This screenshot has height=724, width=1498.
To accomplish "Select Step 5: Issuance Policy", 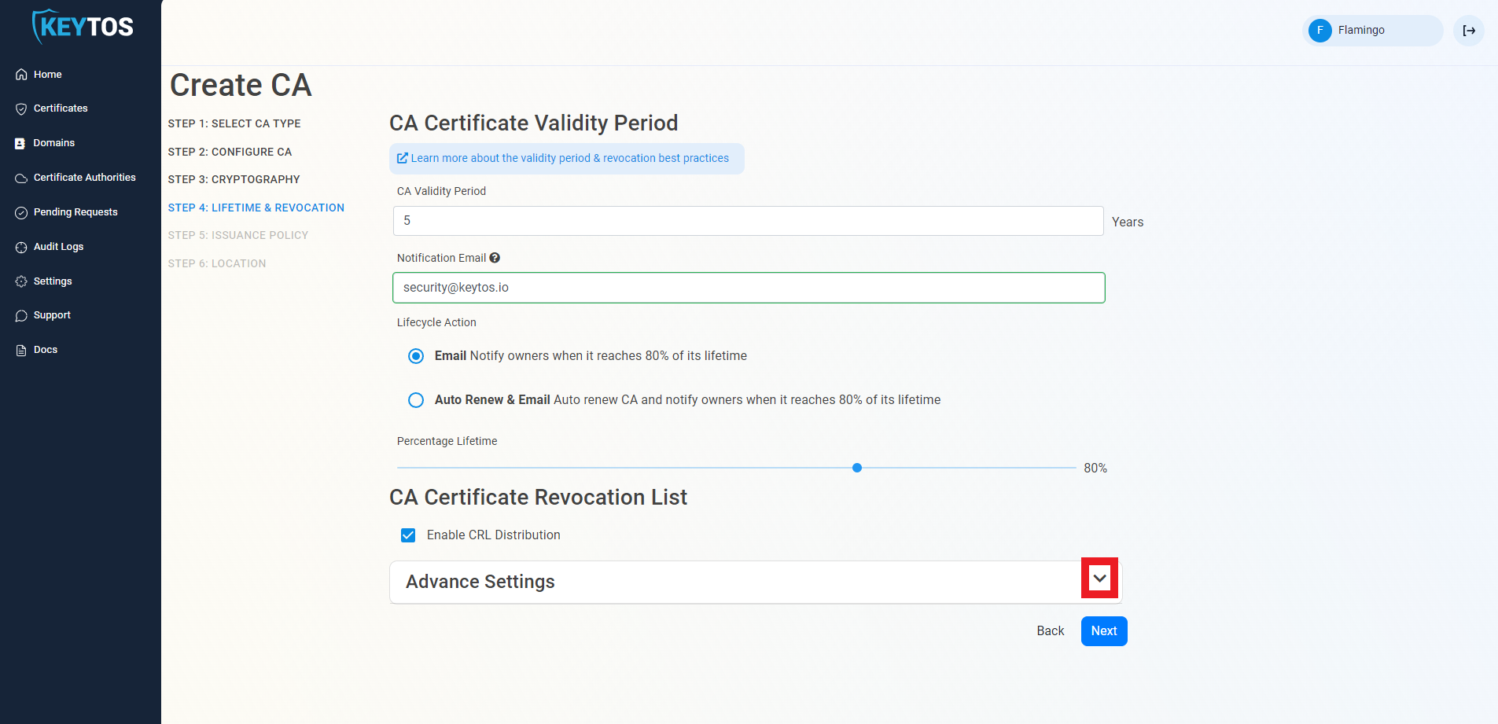I will click(237, 235).
